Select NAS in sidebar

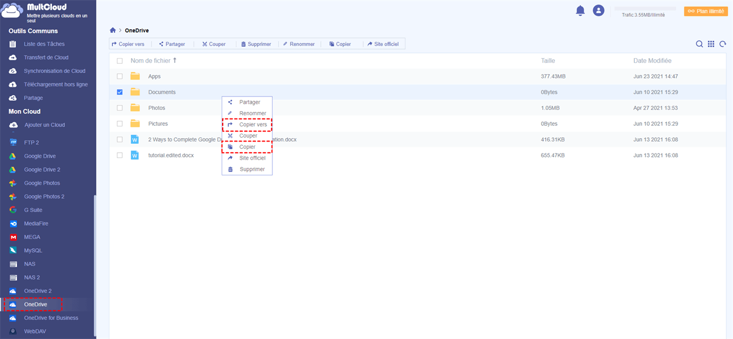pyautogui.click(x=30, y=264)
